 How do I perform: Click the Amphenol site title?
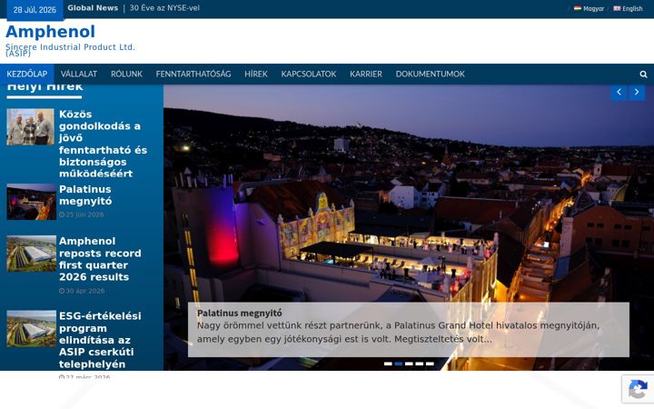pos(50,32)
